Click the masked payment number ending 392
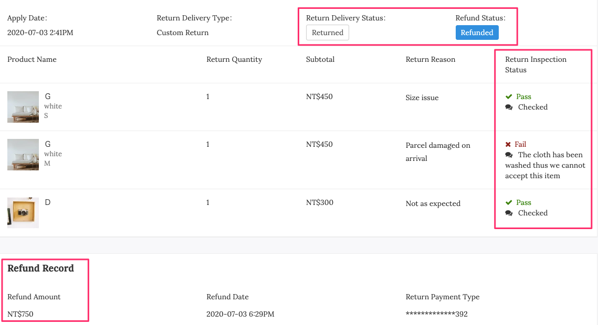This screenshot has width=598, height=325. tap(436, 314)
